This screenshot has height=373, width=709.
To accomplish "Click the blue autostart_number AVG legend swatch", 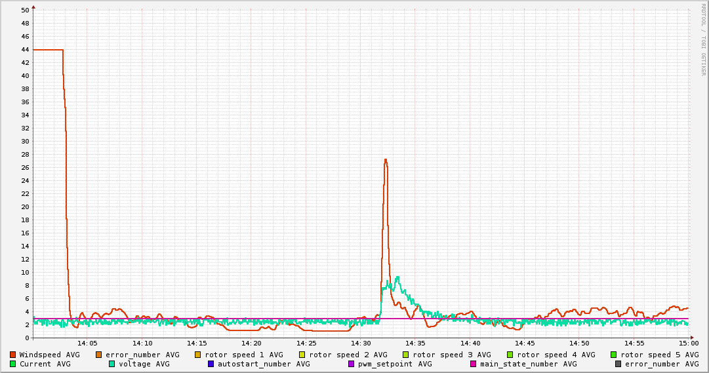I will [x=211, y=364].
